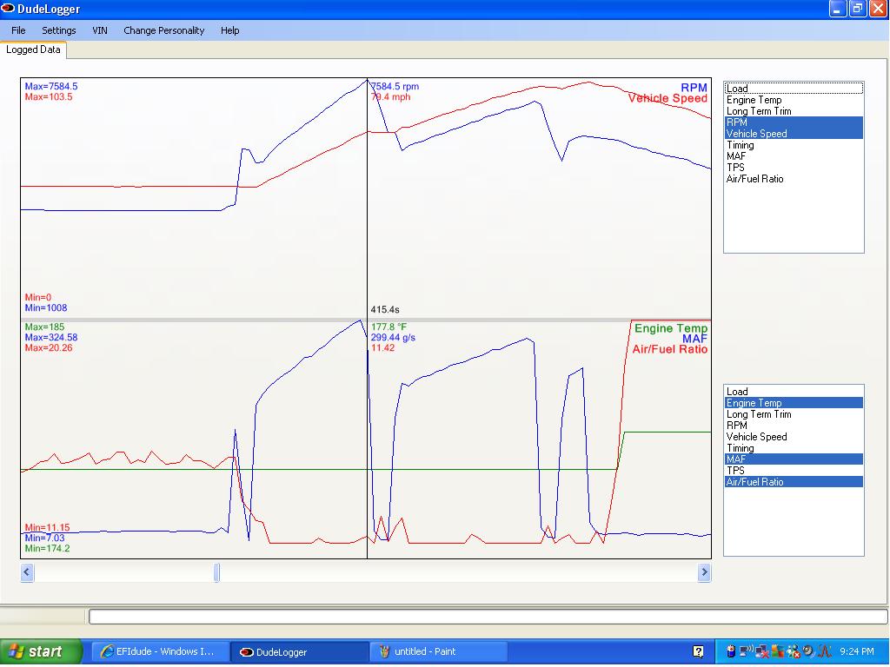Deselect RPM in the upper parameter list
The height and width of the screenshot is (667, 890).
[794, 122]
